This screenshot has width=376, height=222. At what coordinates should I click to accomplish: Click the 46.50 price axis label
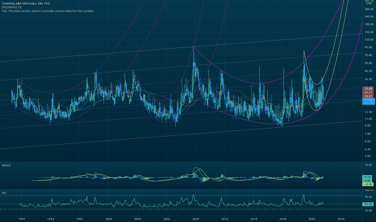pos(368,71)
